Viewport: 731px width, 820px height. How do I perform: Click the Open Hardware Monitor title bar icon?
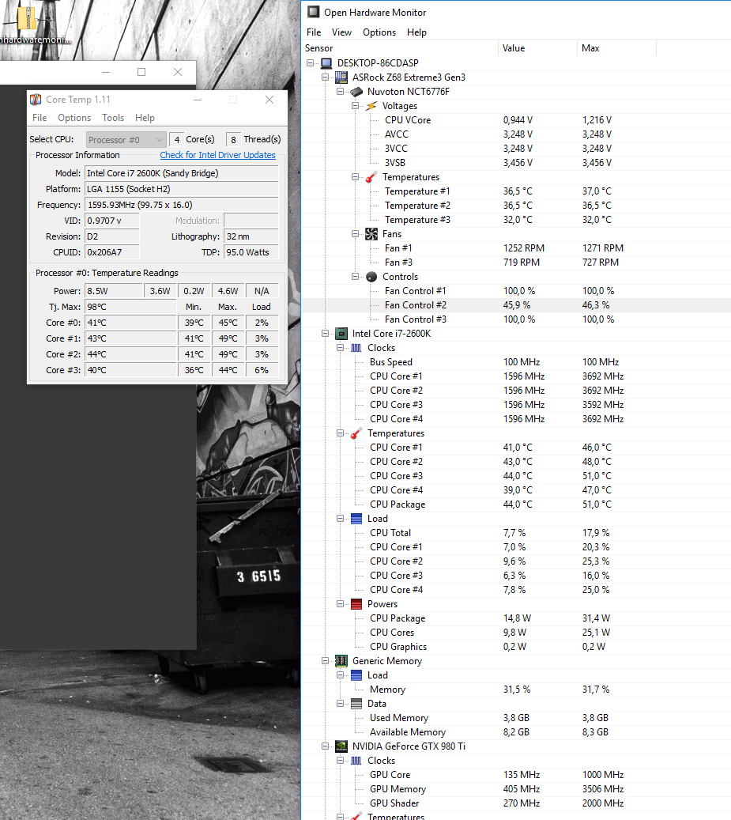click(x=313, y=12)
